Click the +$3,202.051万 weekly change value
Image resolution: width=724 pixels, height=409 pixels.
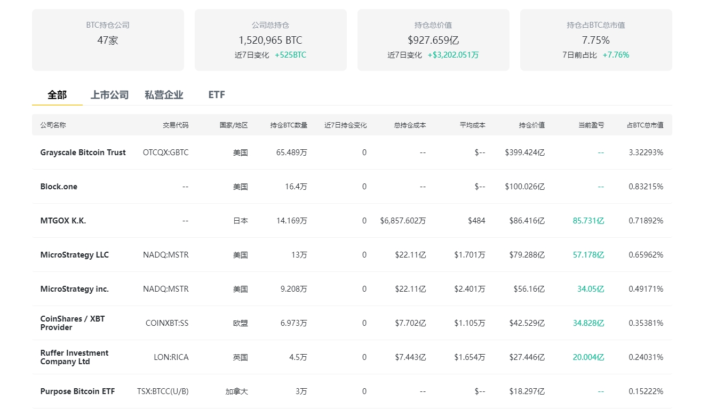pyautogui.click(x=454, y=55)
